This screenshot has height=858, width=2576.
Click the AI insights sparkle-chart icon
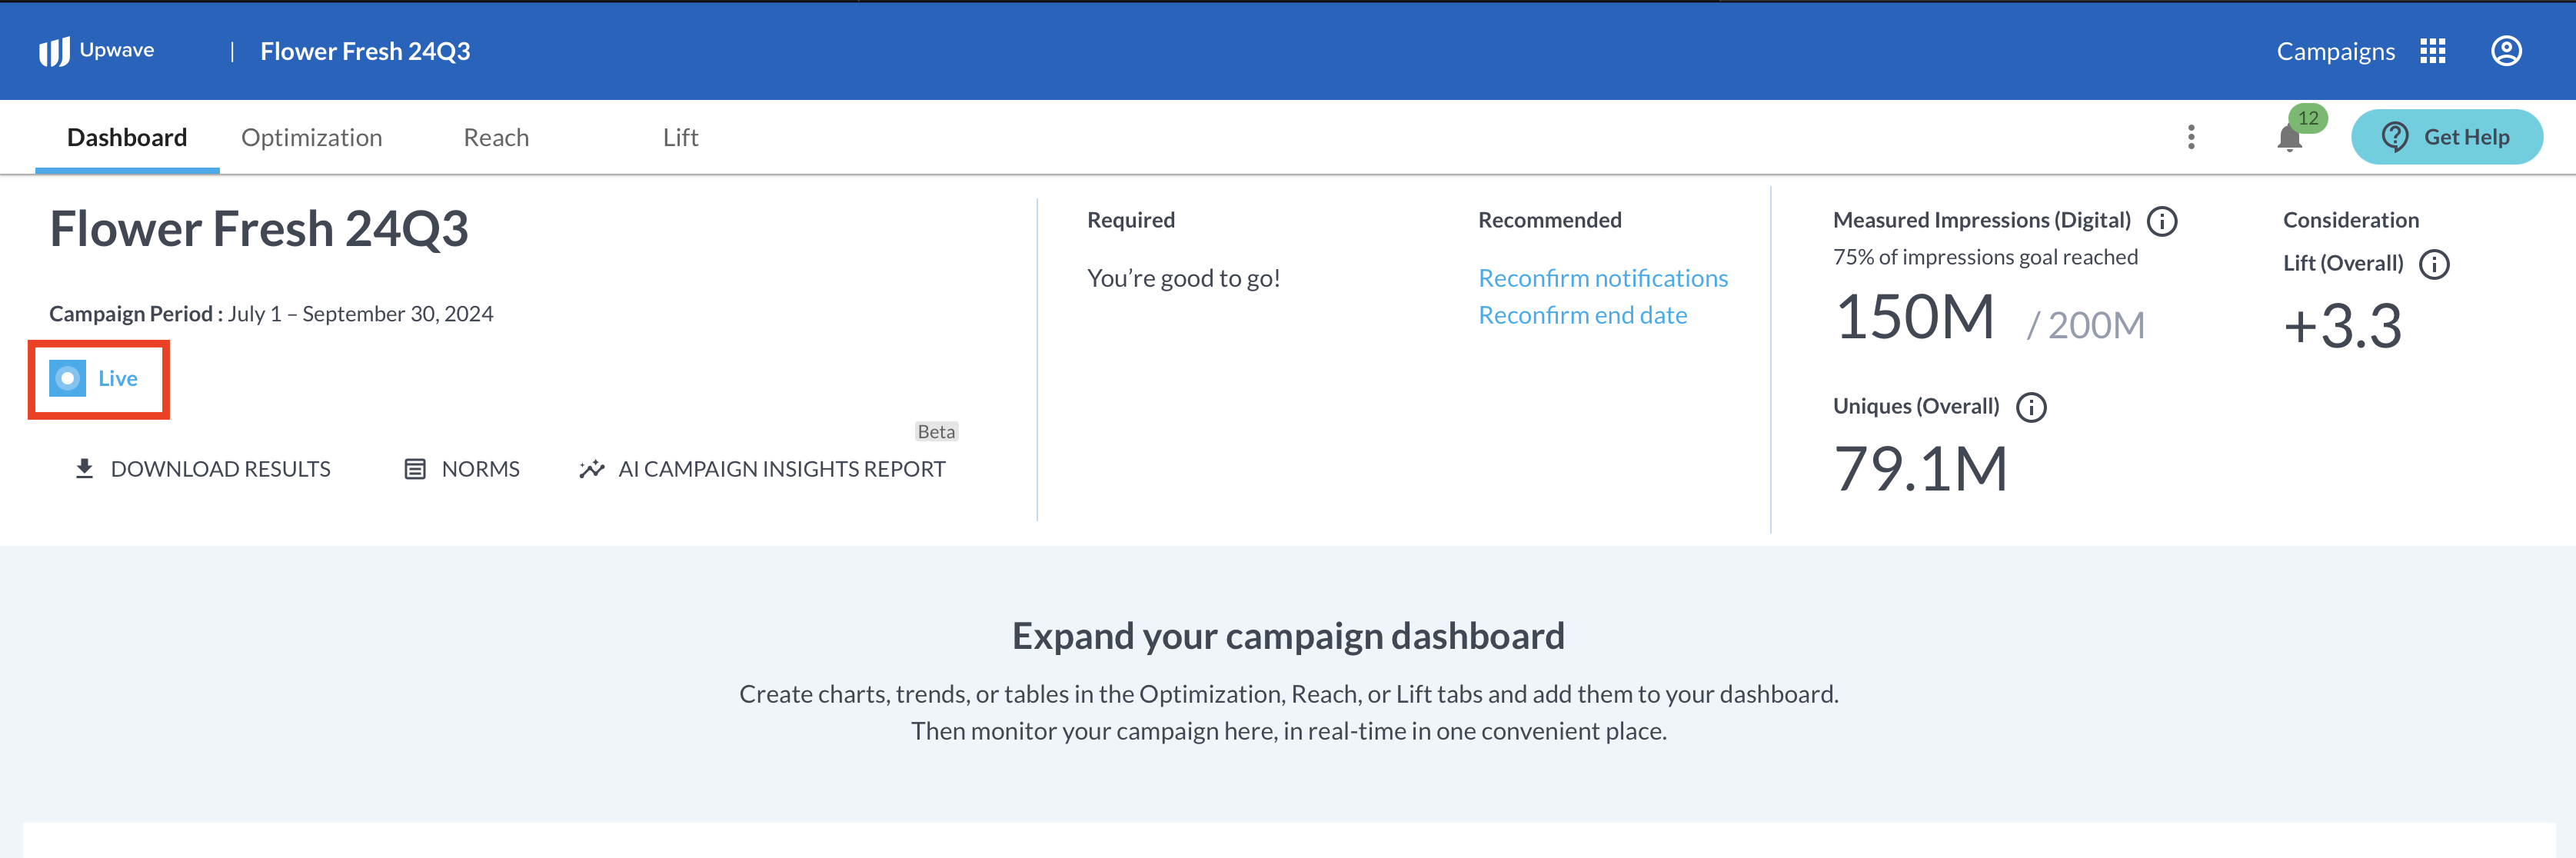point(591,469)
